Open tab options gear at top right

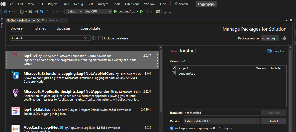point(291,20)
